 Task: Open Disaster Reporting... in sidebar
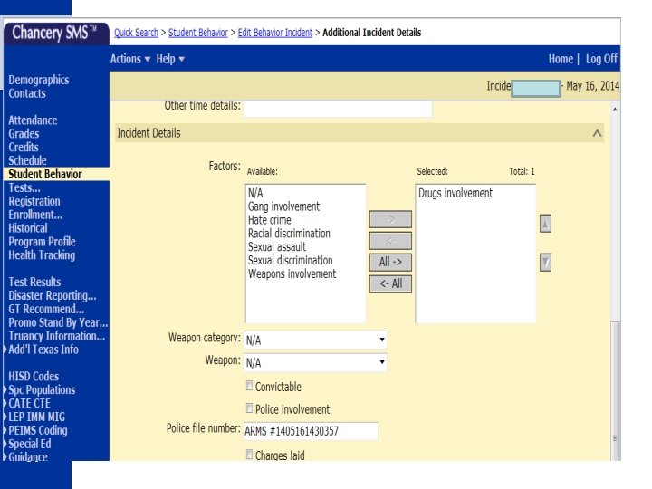[53, 295]
